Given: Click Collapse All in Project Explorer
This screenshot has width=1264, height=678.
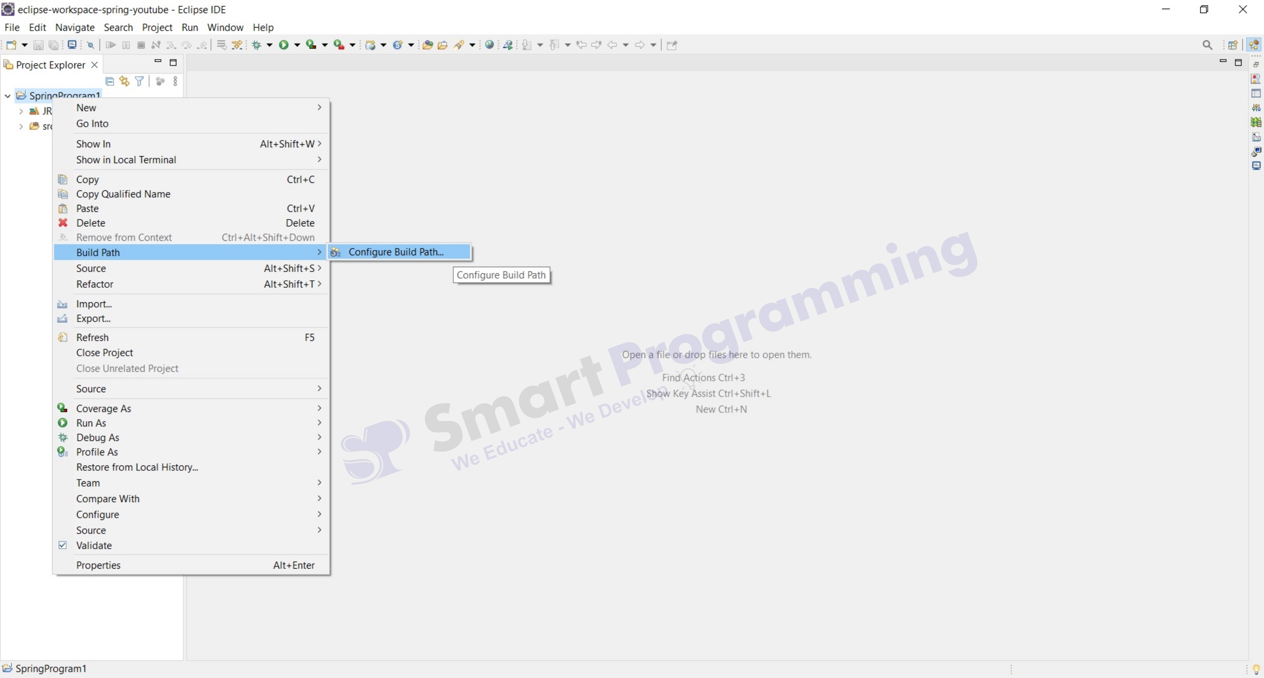Looking at the screenshot, I should (110, 82).
